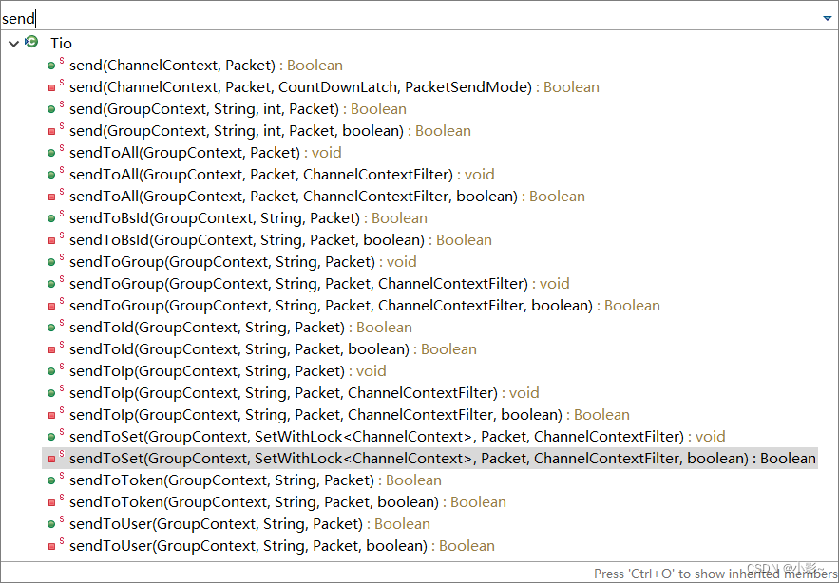Click private icon of sendToGroup with boolean parameter
This screenshot has width=839, height=583.
51,306
